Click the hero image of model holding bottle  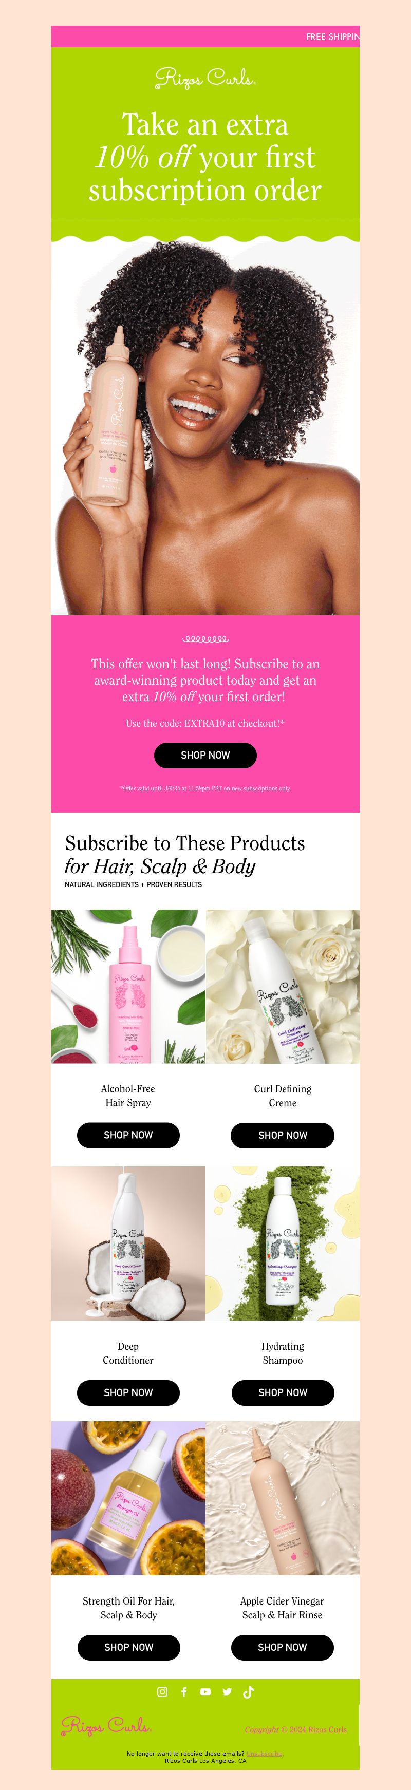205,425
